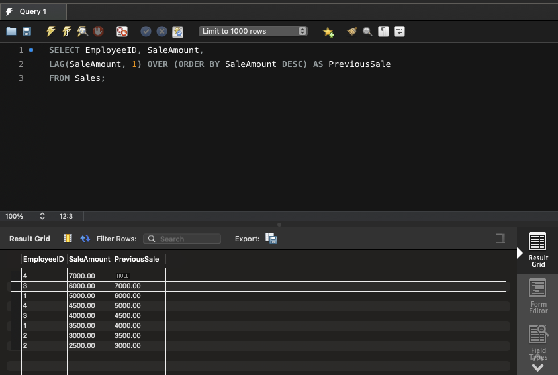Save the SQL script to file
Viewport: 558px width, 375px height.
click(x=27, y=31)
